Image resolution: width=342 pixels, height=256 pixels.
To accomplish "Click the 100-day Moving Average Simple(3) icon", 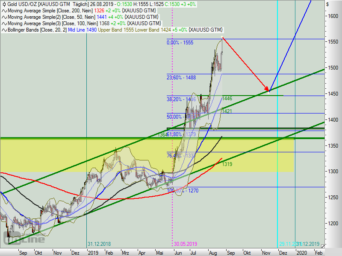I will point(4,23).
